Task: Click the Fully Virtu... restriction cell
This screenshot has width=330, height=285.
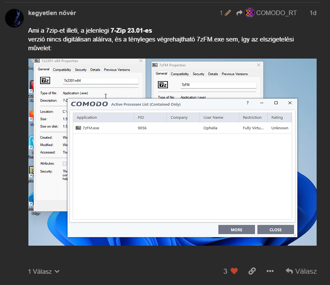Action: tap(253, 128)
